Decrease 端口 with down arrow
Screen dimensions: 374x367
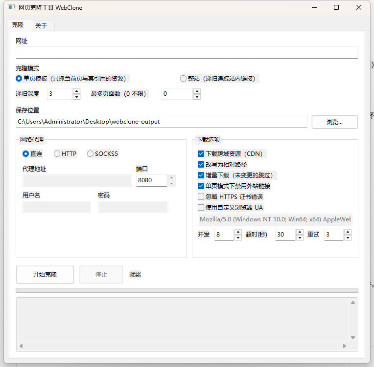pyautogui.click(x=171, y=183)
